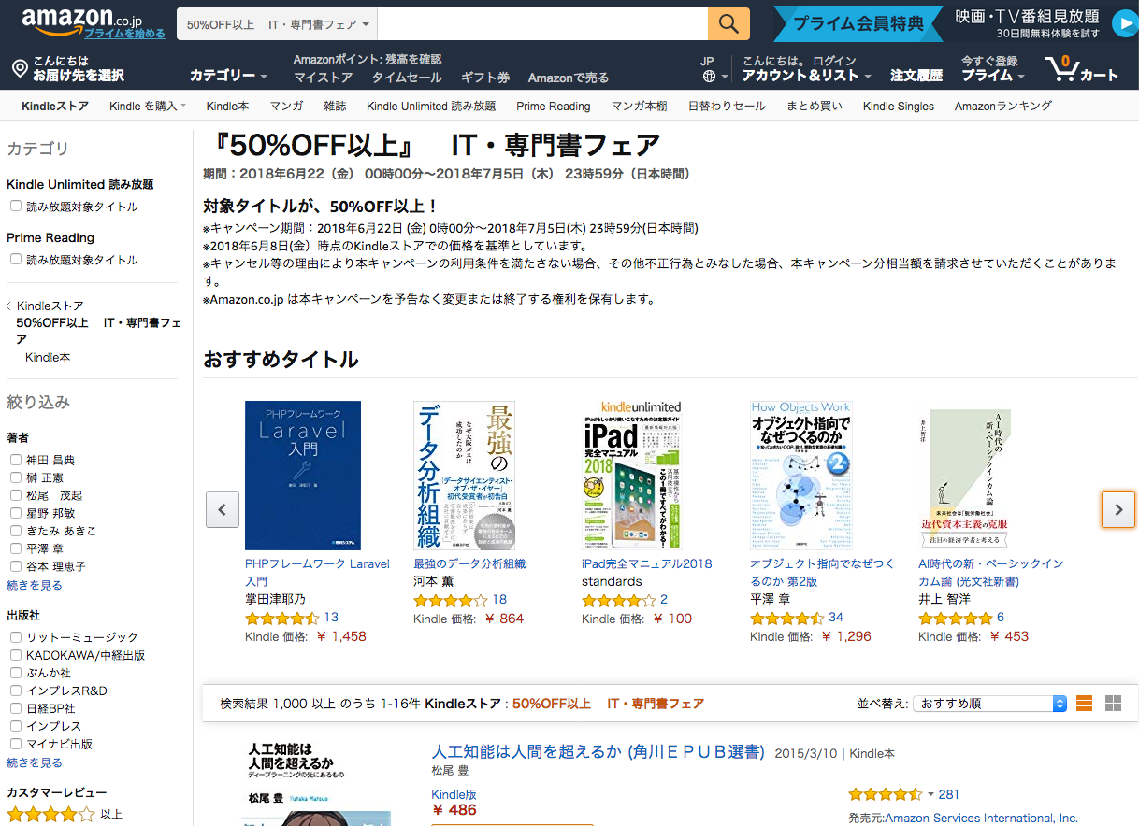Viewport: 1139px width, 826px height.
Task: Click the Amazonで売る link
Action: (x=569, y=78)
